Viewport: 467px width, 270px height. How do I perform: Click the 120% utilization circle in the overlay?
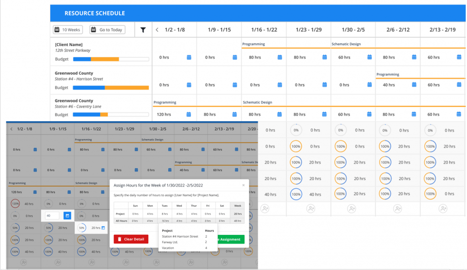click(x=15, y=204)
